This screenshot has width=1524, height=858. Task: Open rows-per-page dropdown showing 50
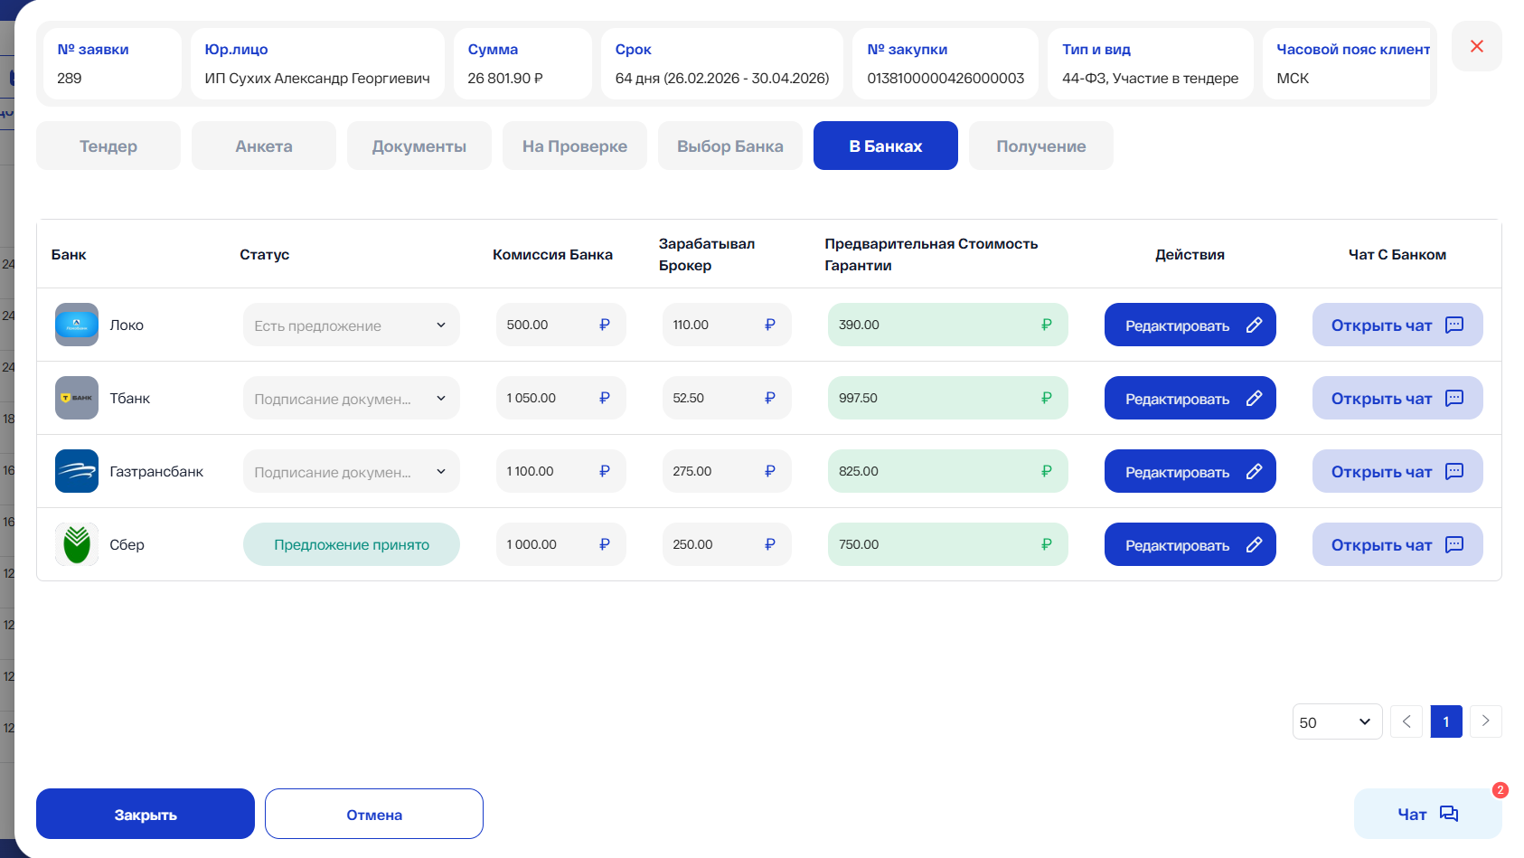pos(1337,721)
